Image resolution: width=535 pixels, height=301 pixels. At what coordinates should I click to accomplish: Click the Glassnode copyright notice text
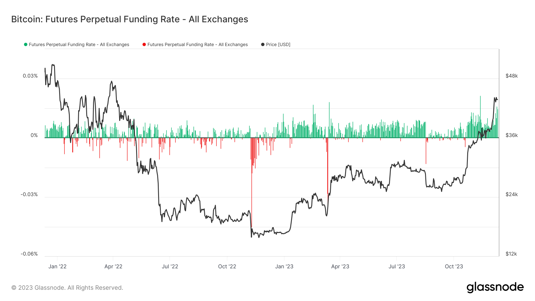coord(67,288)
